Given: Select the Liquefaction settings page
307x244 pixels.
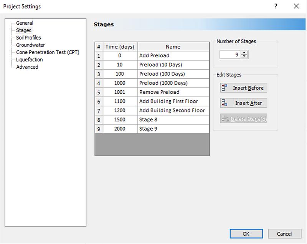Looking at the screenshot, I should pos(29,60).
